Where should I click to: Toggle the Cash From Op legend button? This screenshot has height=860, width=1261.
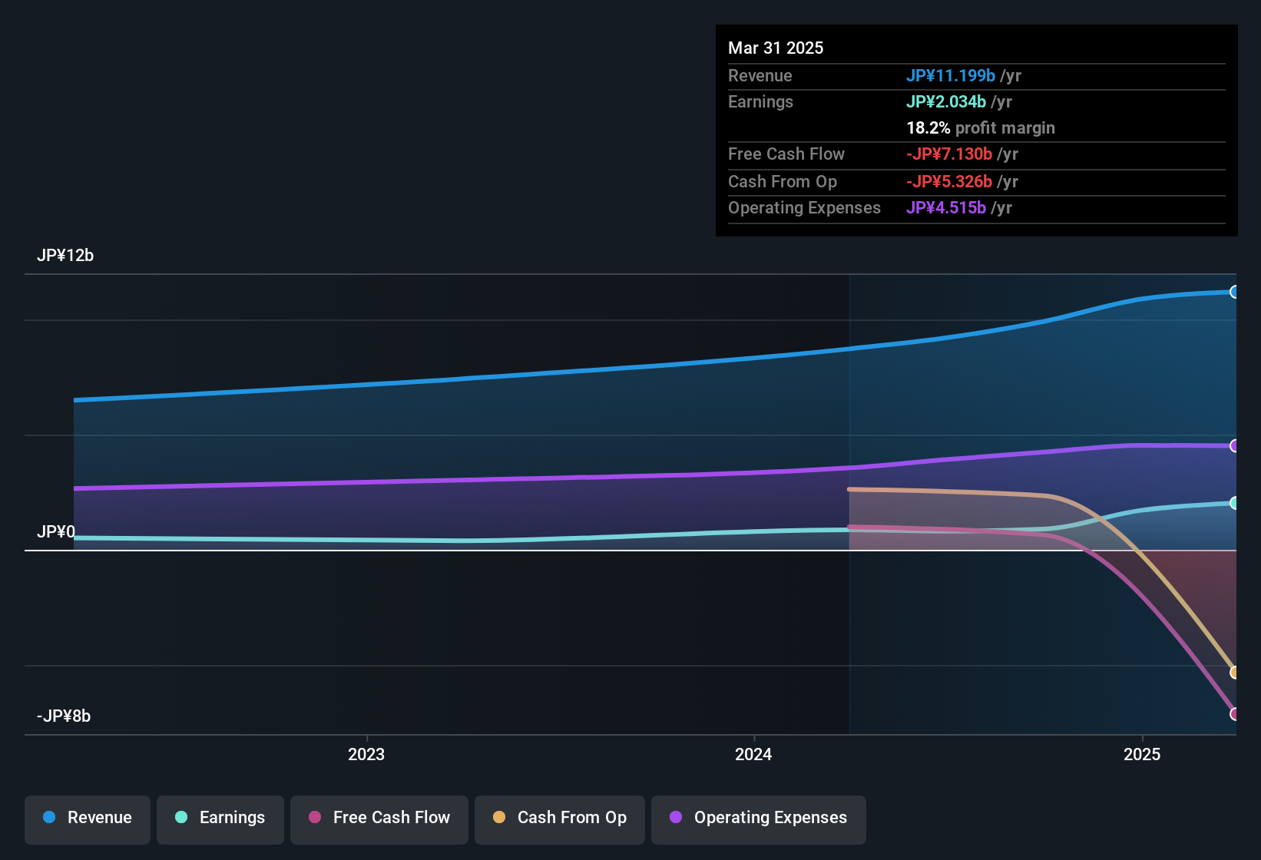[560, 819]
